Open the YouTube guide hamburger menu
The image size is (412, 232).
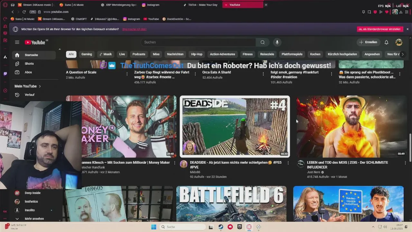17,42
